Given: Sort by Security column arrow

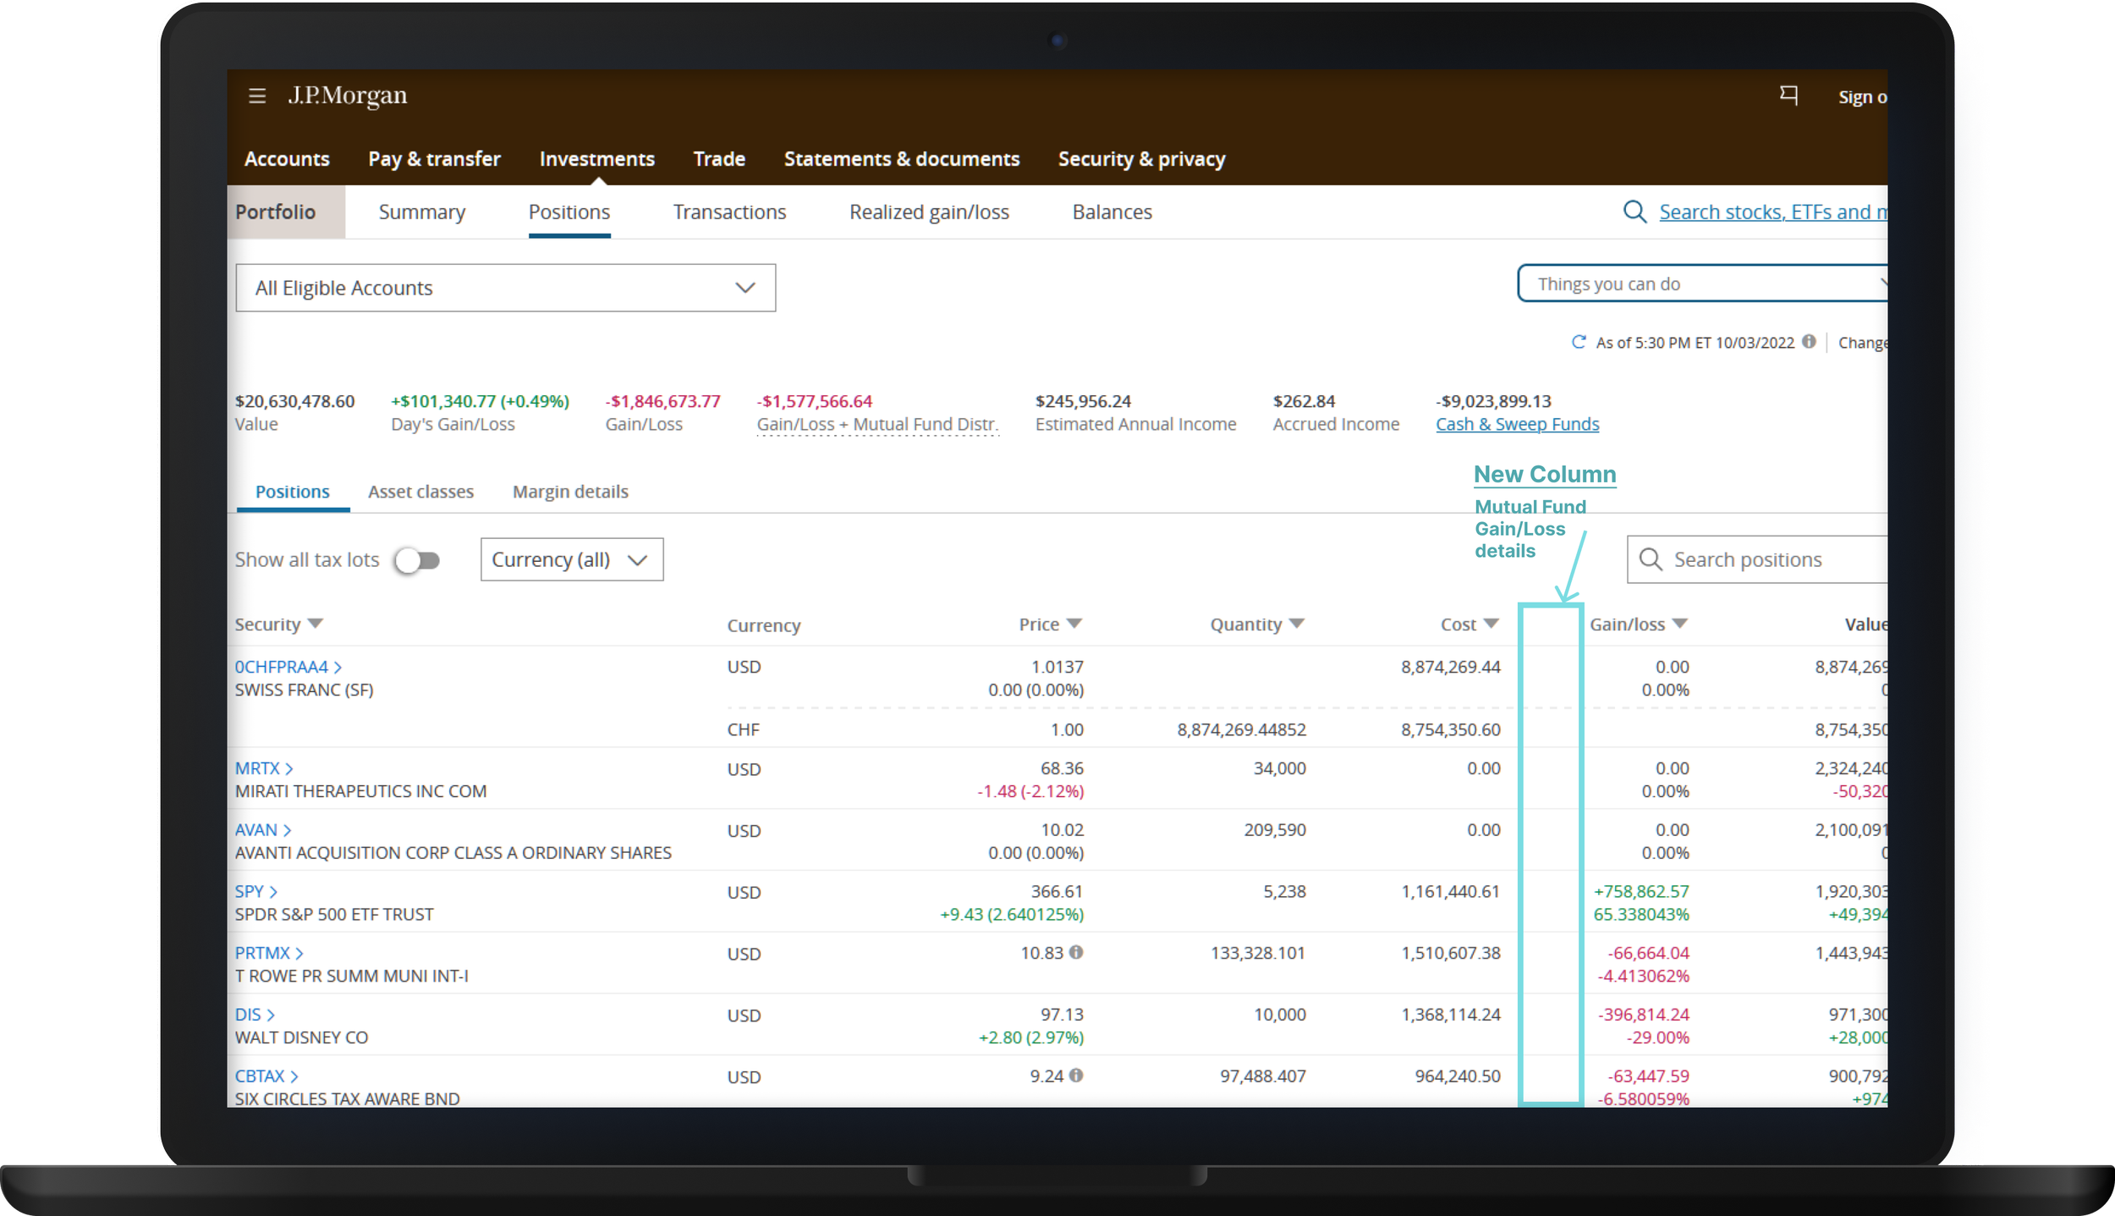Looking at the screenshot, I should [316, 624].
